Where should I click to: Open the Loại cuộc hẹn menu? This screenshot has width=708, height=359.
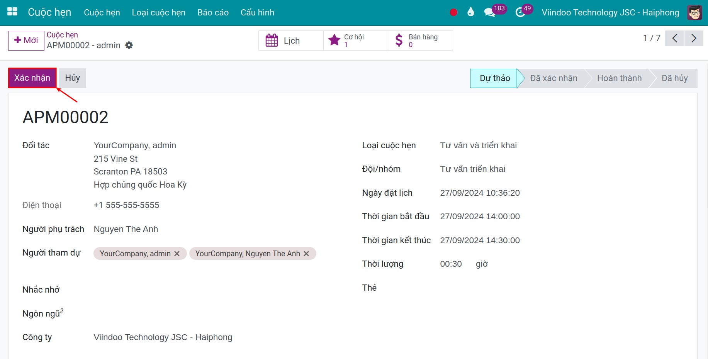(x=159, y=12)
